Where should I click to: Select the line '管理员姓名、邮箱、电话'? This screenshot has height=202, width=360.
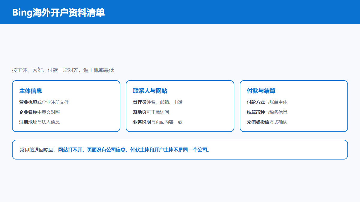pos(158,102)
